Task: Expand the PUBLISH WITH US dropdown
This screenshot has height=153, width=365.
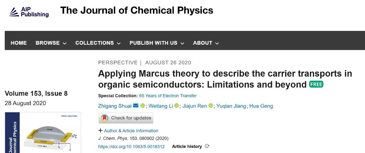Action: pyautogui.click(x=157, y=43)
